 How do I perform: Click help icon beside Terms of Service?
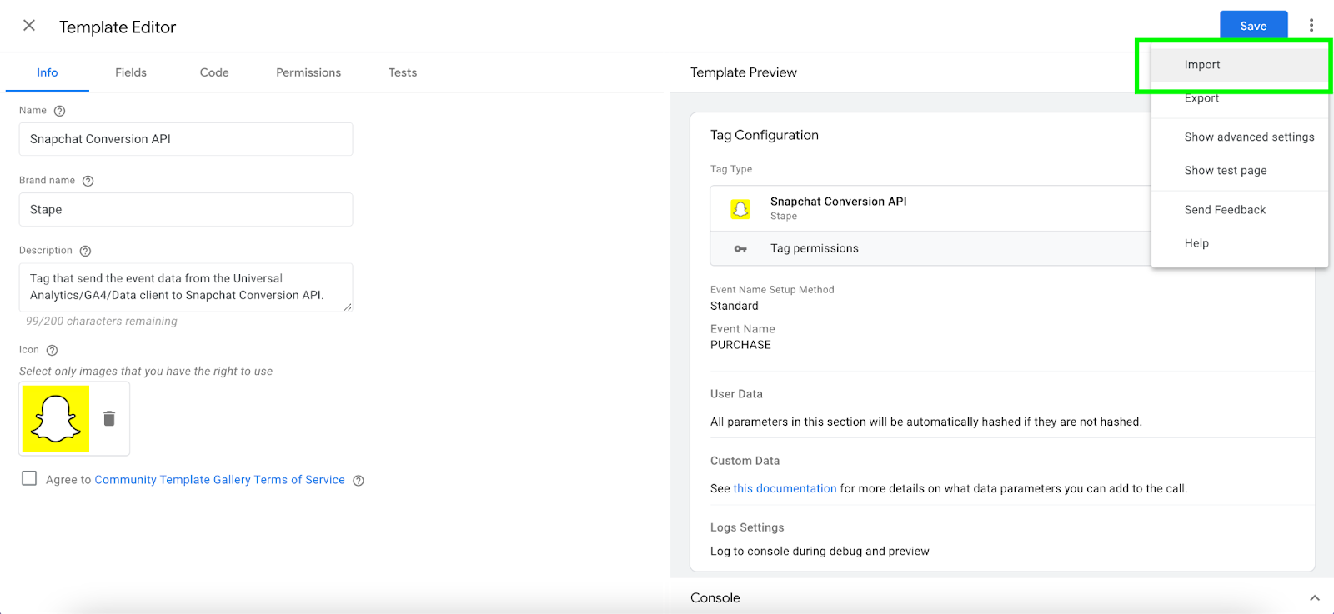359,481
